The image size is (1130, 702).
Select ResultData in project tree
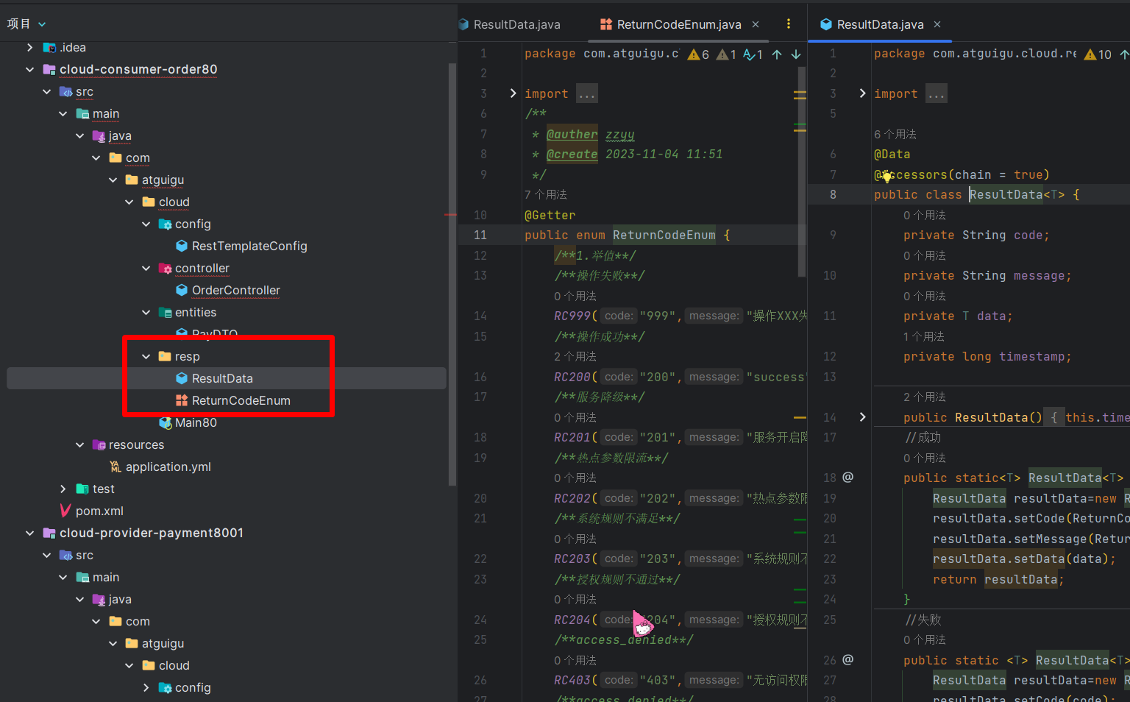tap(222, 378)
